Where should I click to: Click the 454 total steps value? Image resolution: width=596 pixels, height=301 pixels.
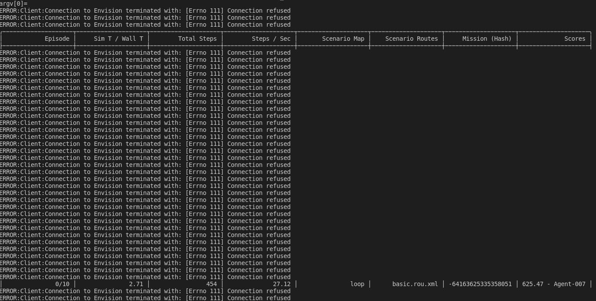click(211, 284)
